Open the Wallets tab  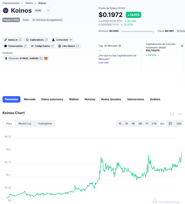point(74,99)
